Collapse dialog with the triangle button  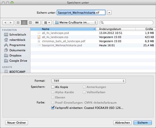pyautogui.click(x=109, y=12)
